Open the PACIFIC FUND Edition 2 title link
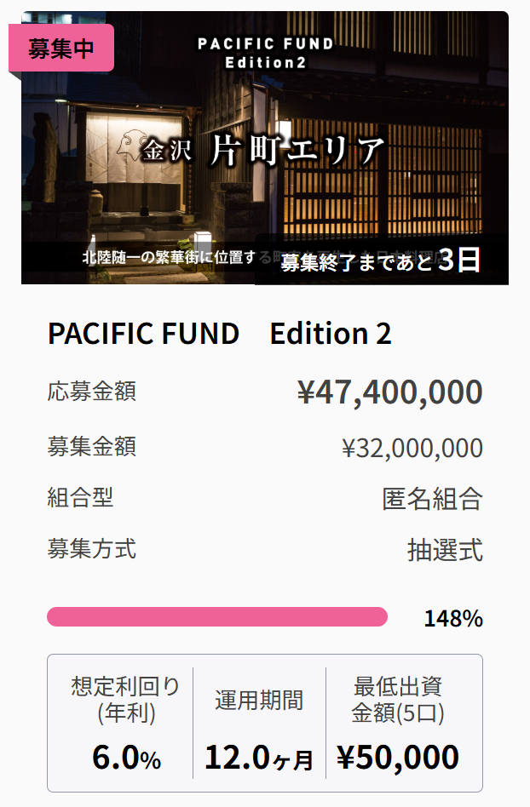The image size is (530, 807). point(220,334)
